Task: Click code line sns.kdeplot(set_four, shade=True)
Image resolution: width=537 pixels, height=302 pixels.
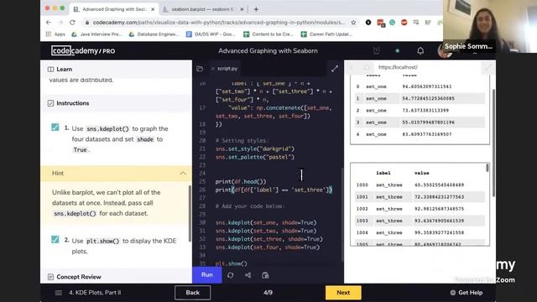Action: tap(268, 247)
